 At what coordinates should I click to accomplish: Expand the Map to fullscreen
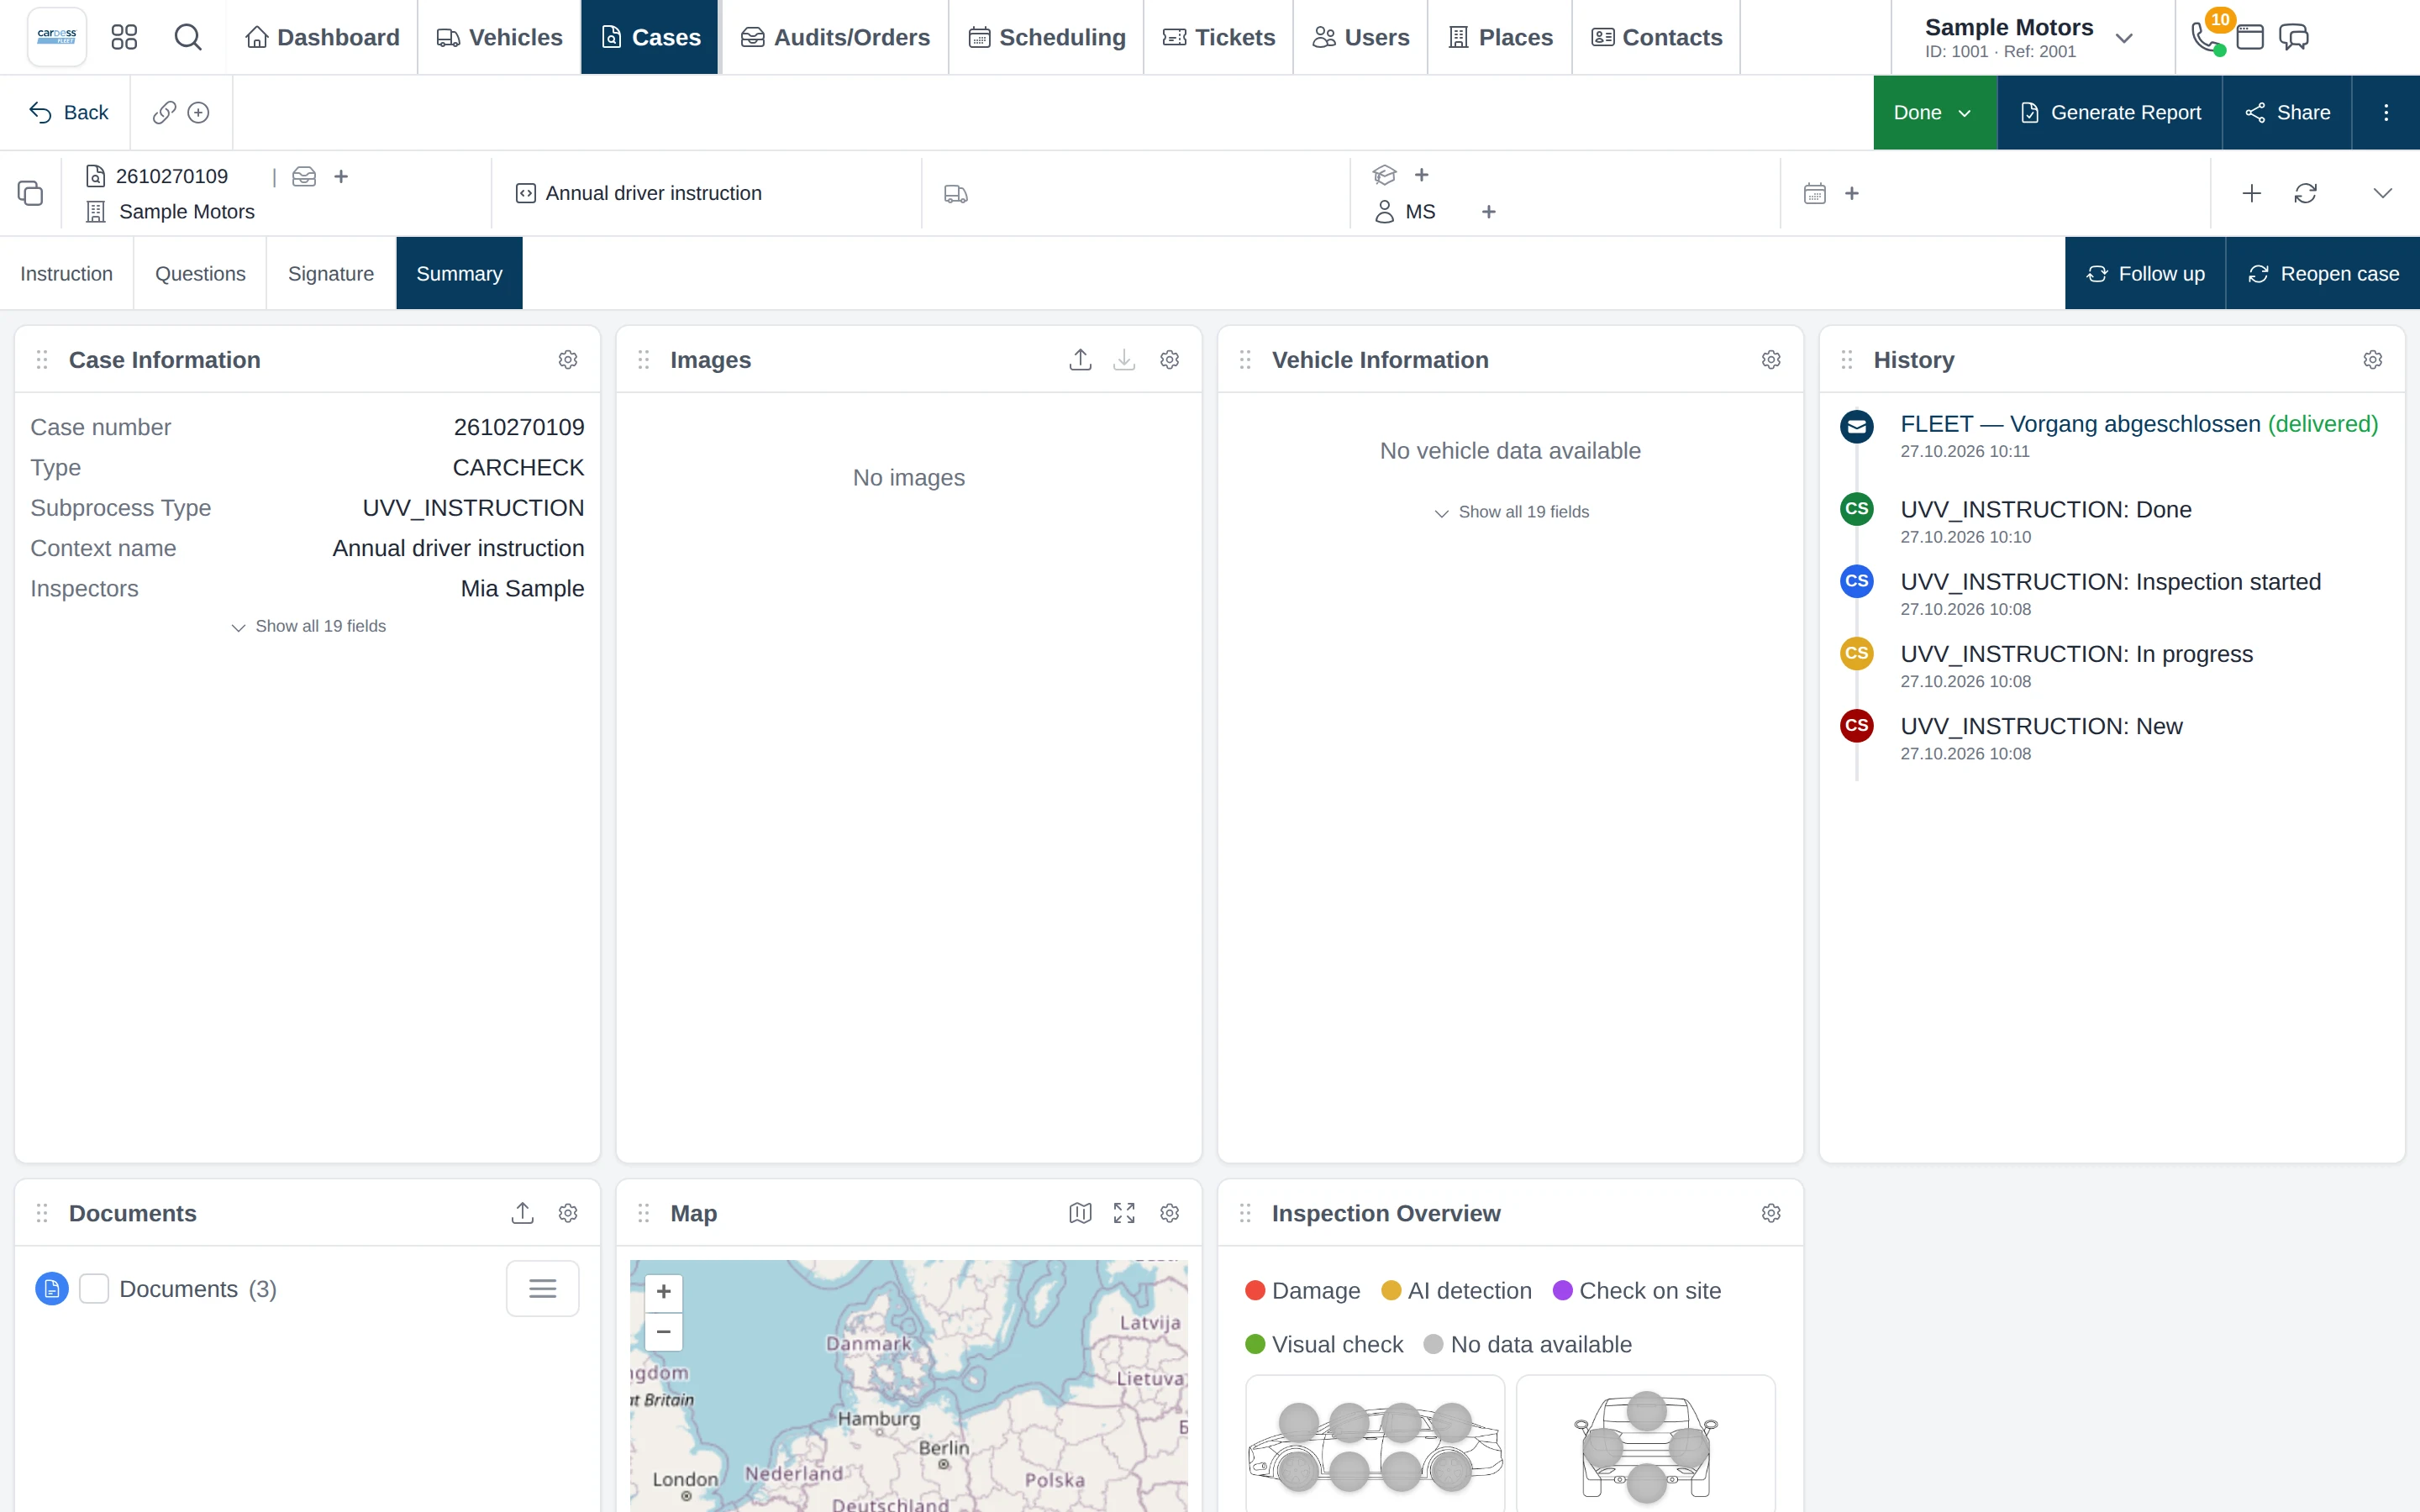coord(1124,1213)
